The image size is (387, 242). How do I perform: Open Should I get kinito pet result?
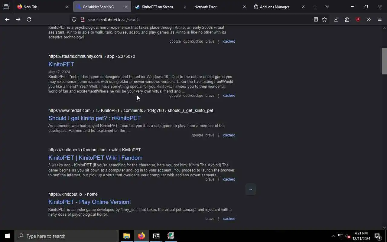click(x=94, y=118)
